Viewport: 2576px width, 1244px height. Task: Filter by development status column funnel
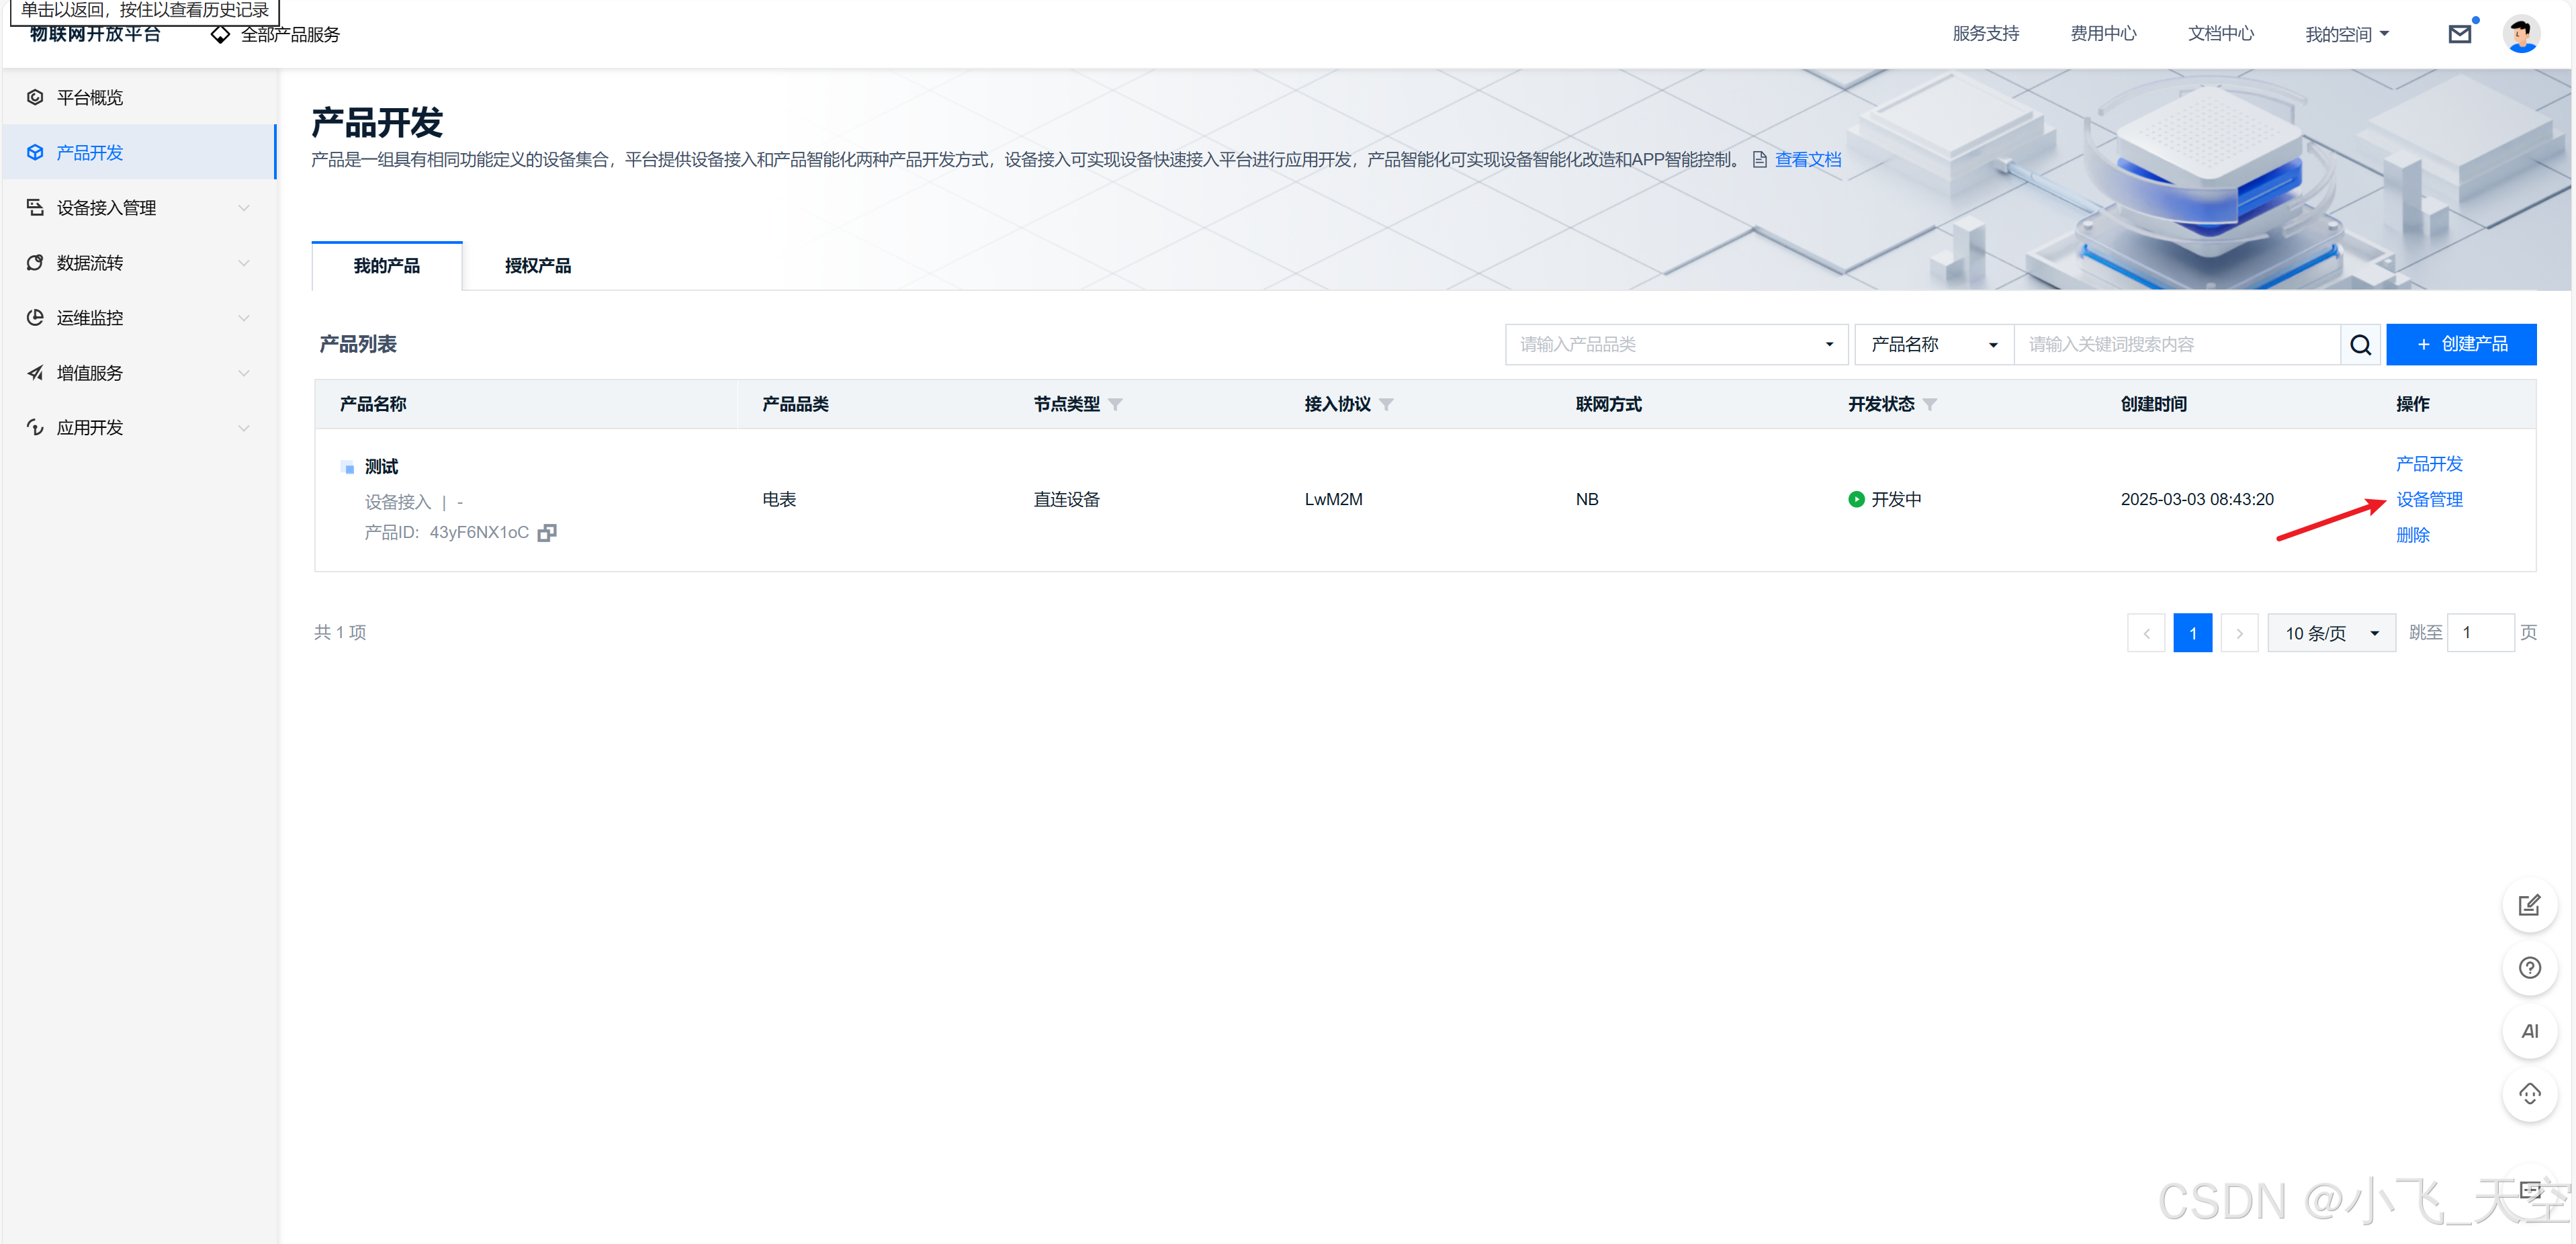(x=1930, y=405)
